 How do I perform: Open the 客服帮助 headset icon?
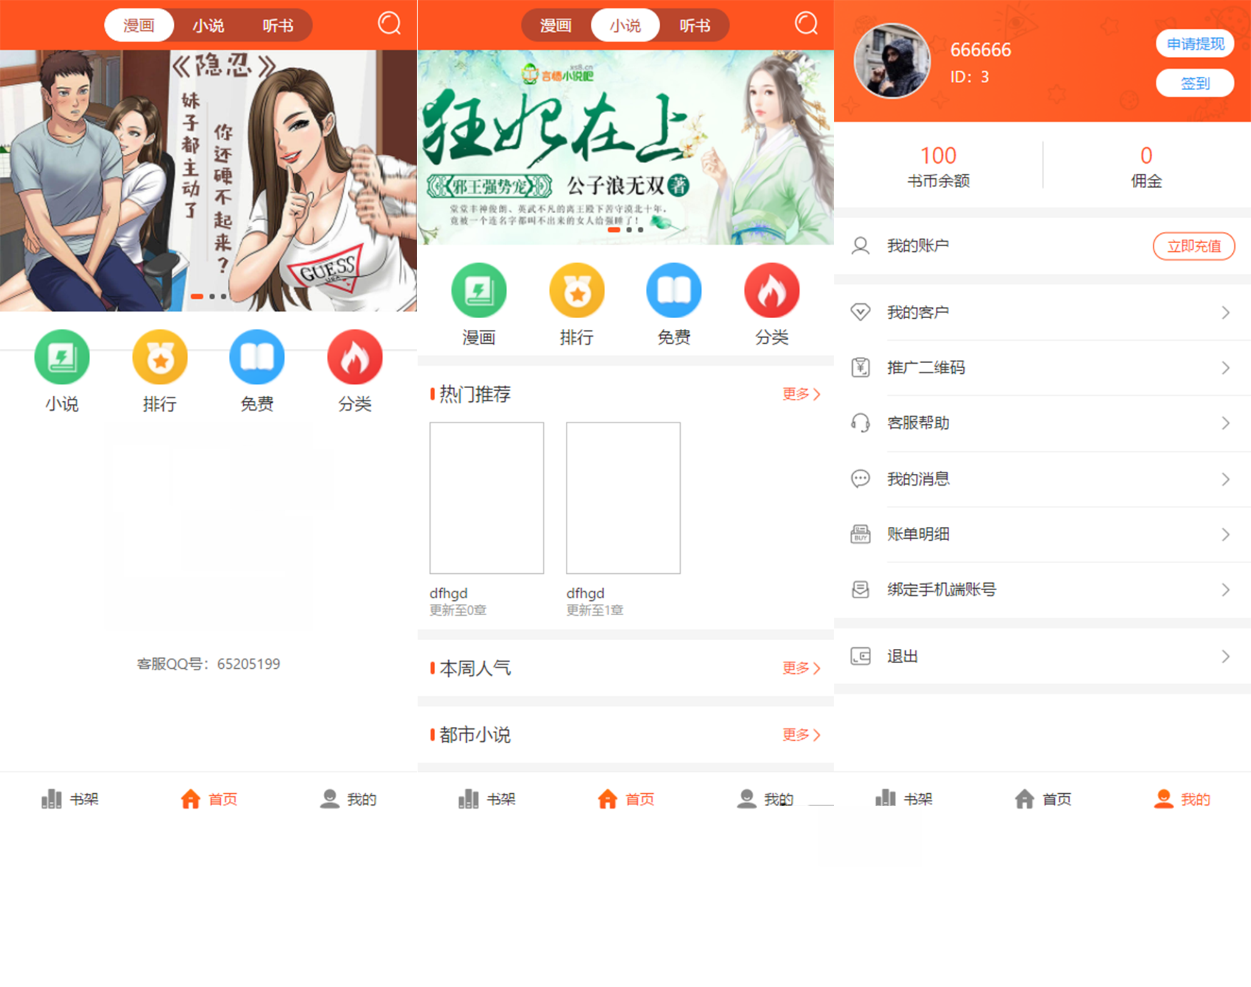[x=860, y=423]
